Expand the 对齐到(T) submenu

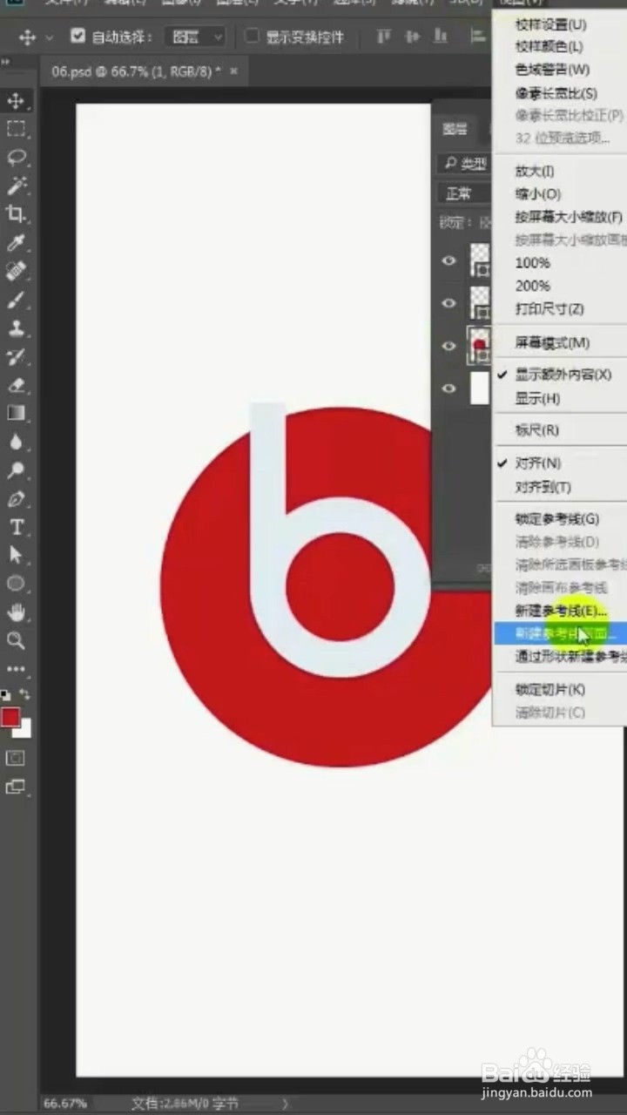560,487
